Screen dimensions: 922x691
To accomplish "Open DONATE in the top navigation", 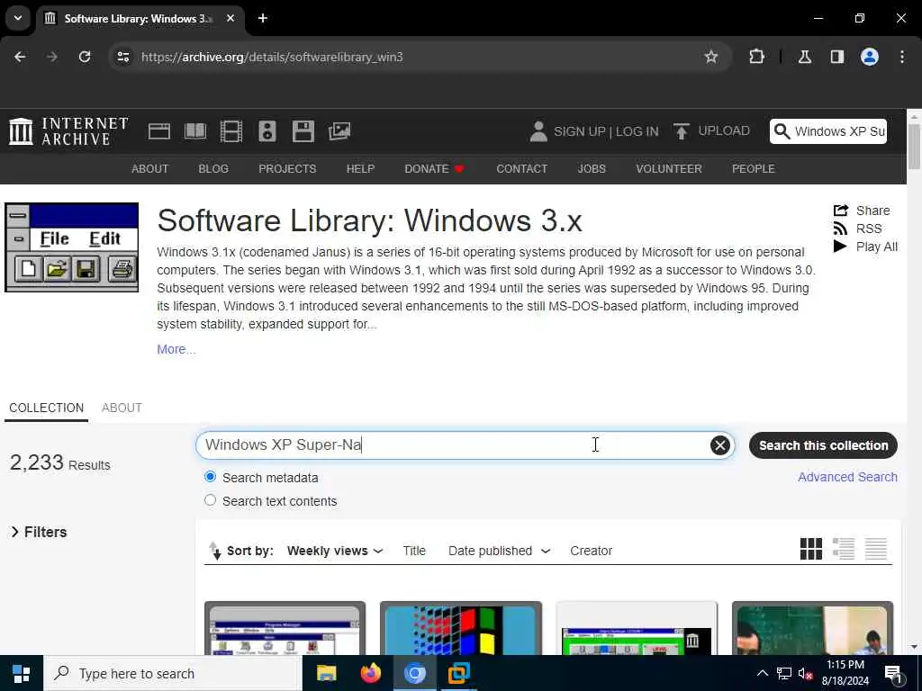I will click(x=435, y=168).
